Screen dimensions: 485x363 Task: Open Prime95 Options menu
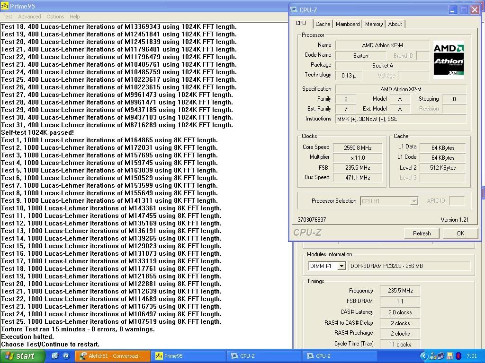tap(55, 17)
